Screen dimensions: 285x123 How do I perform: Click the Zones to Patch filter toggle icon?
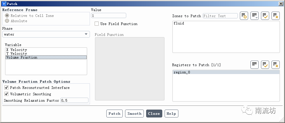[x=244, y=16]
